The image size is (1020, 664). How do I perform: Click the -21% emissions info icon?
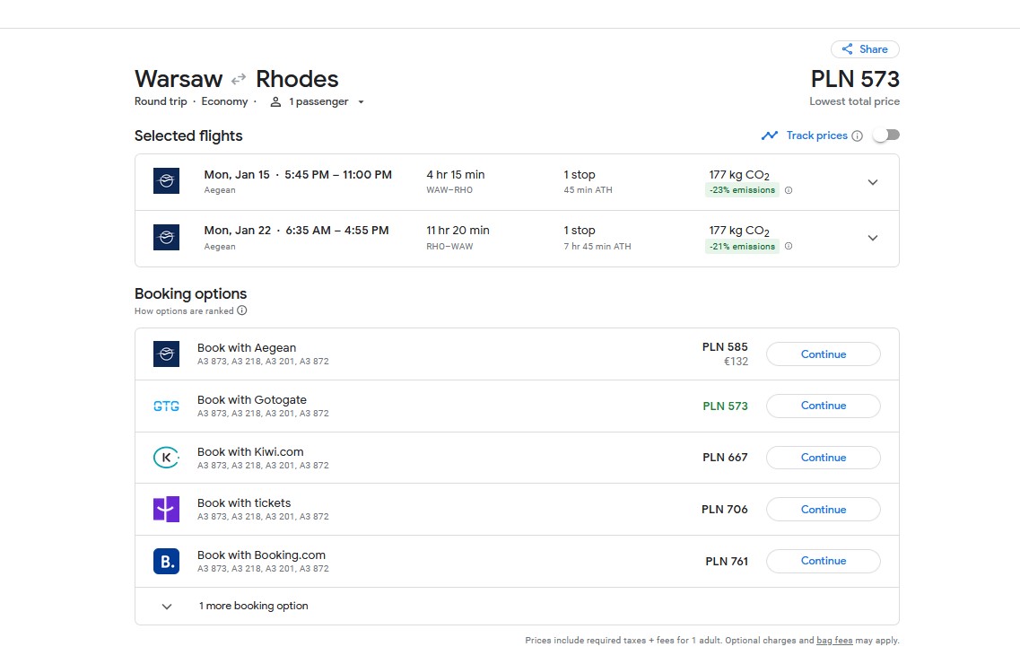point(789,247)
